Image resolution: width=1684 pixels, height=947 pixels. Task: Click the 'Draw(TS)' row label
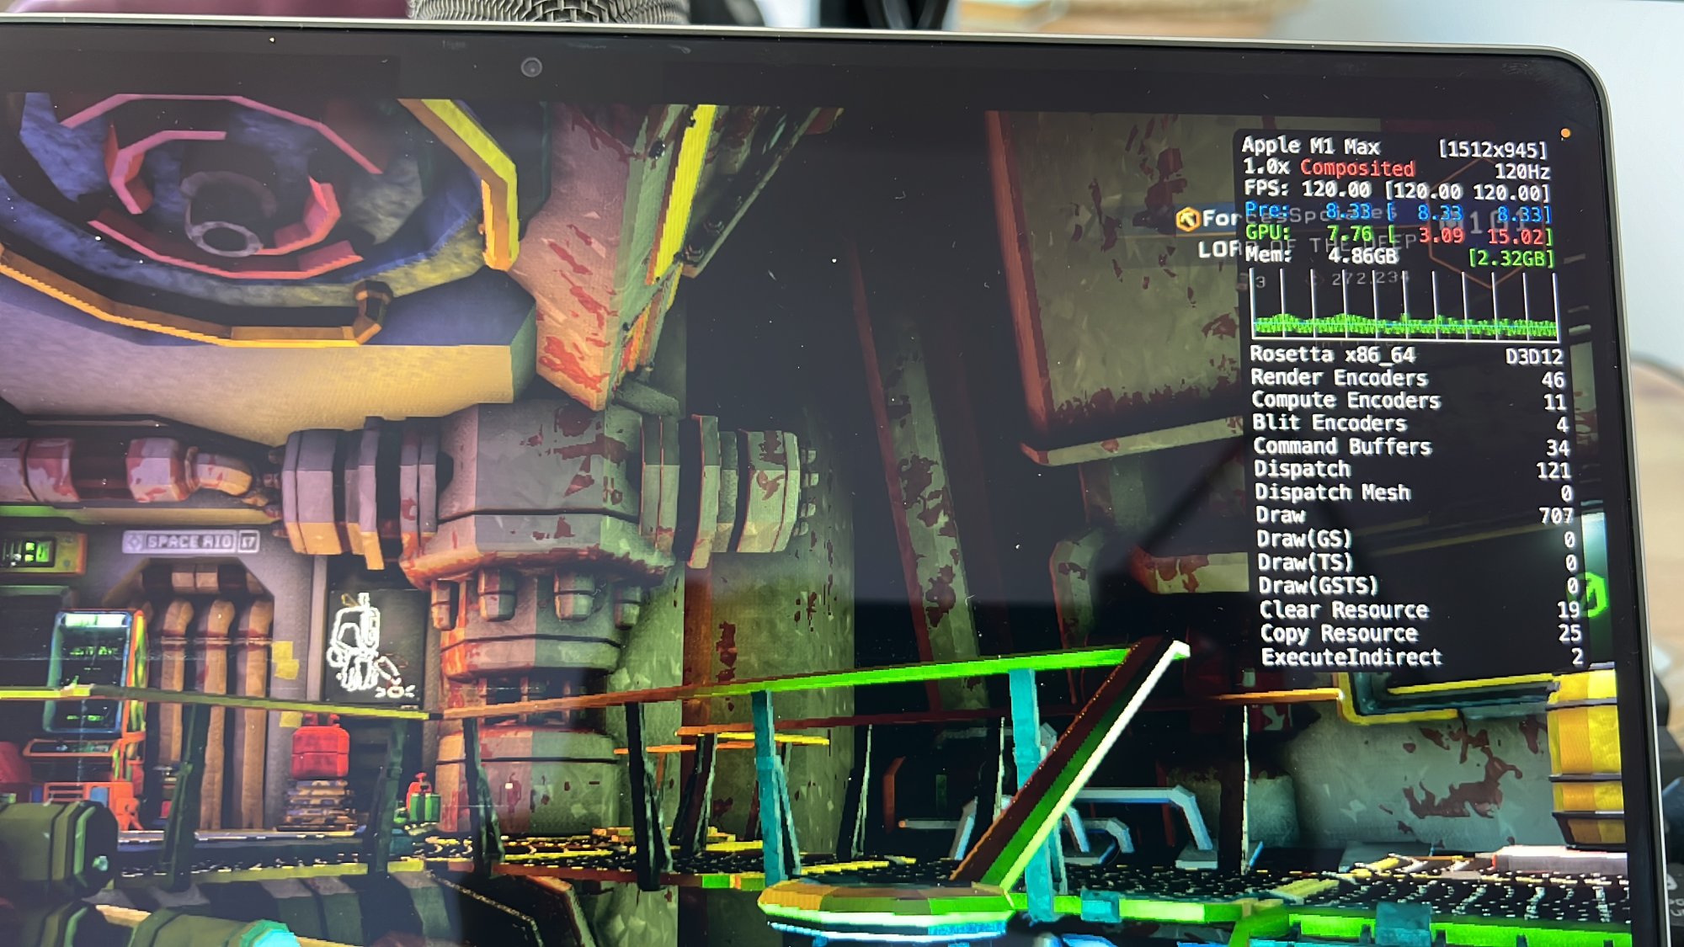point(1304,562)
